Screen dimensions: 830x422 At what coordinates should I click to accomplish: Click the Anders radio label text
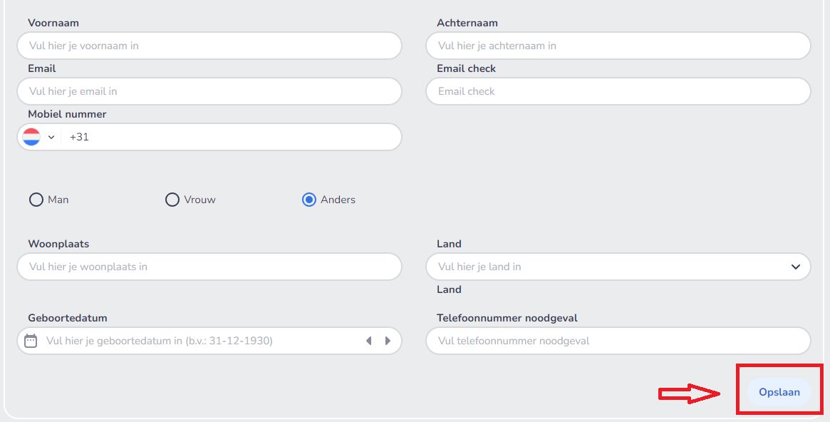click(338, 200)
